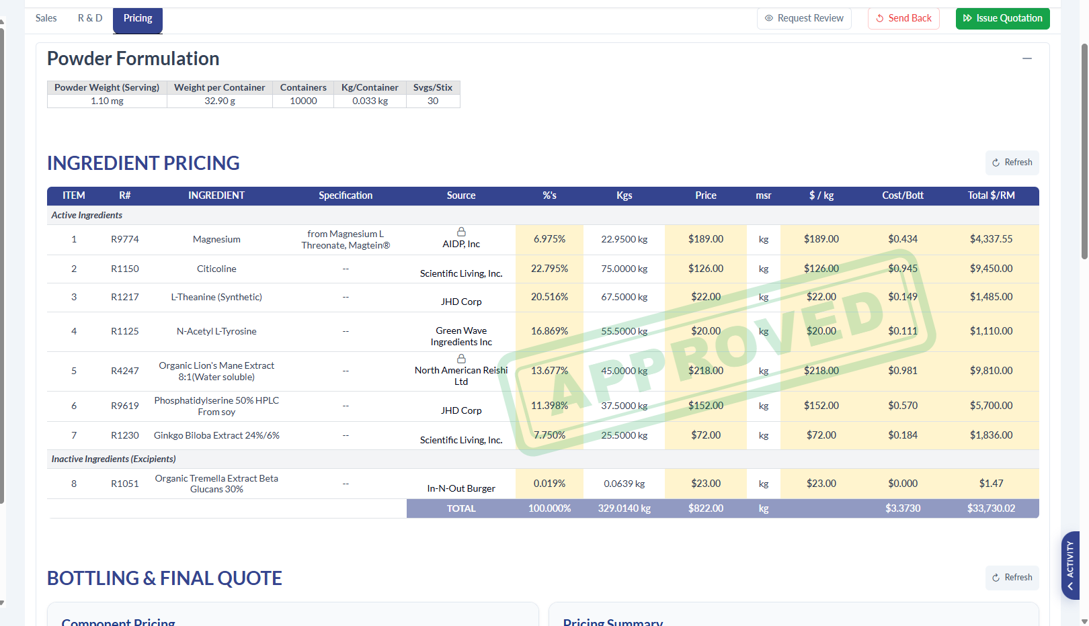This screenshot has height=626, width=1089.
Task: Click the Request Review button
Action: (804, 18)
